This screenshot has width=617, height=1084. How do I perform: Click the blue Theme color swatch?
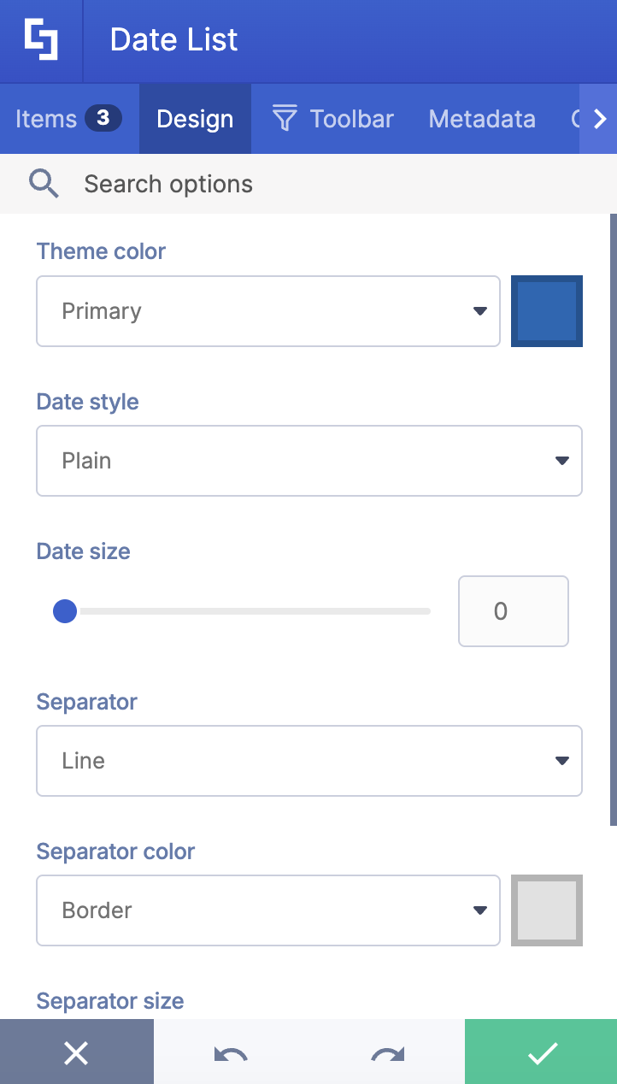click(x=547, y=311)
